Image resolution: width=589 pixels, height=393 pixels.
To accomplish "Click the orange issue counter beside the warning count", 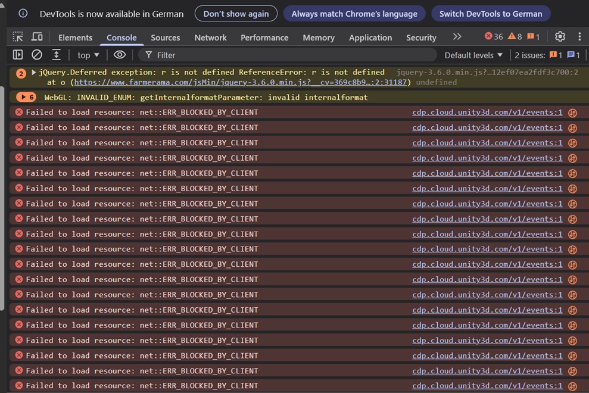I will point(533,36).
